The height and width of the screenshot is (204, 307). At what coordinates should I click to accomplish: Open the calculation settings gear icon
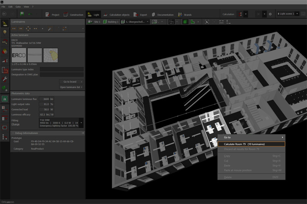tap(270, 14)
